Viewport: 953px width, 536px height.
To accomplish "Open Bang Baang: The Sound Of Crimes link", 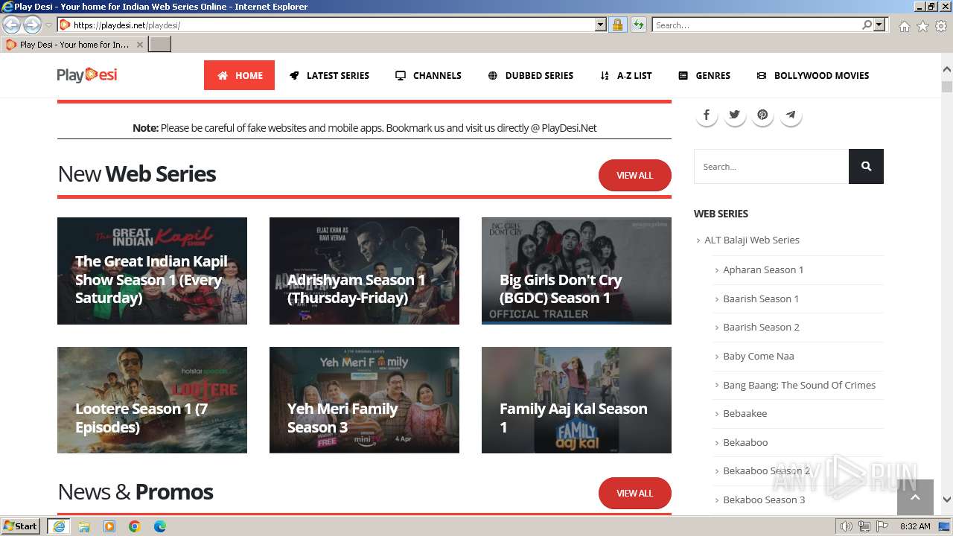I will point(799,385).
